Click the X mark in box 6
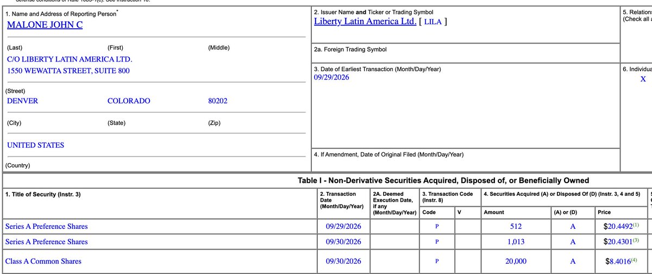 click(643, 79)
